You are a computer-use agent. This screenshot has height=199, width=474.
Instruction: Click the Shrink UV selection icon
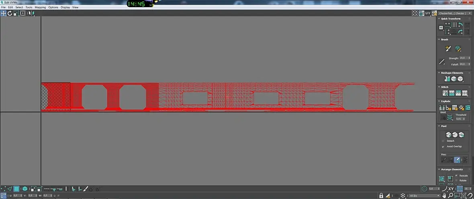point(39,189)
